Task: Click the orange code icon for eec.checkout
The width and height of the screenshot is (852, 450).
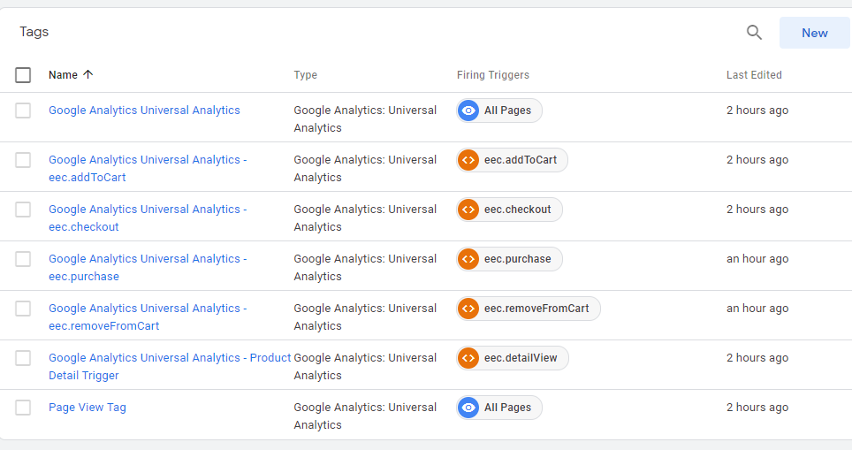Action: (468, 210)
